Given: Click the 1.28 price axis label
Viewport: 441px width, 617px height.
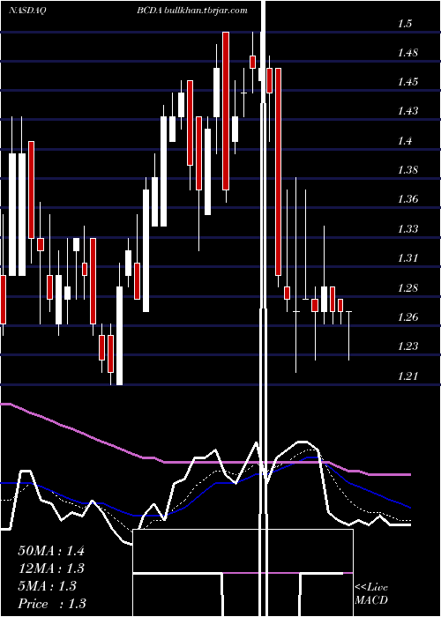Looking at the screenshot, I should coord(407,287).
